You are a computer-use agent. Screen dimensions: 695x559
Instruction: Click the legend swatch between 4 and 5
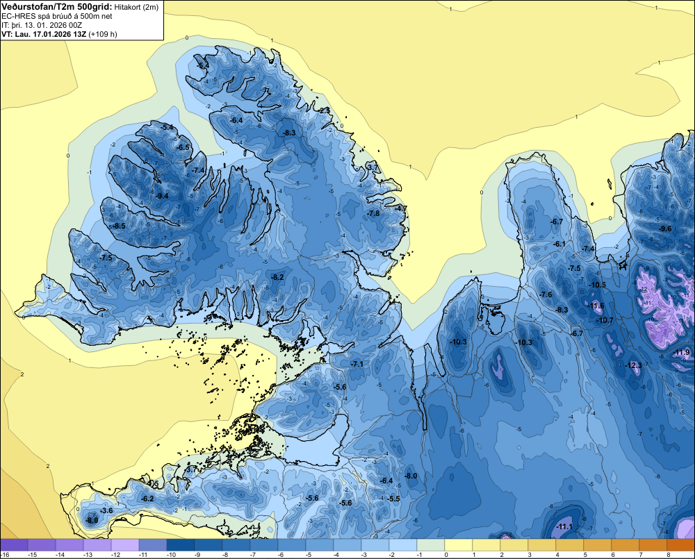(570, 545)
